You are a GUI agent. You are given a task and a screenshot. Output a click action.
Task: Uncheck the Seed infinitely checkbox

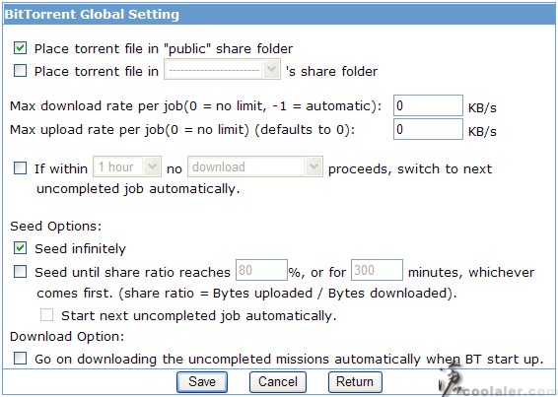20,247
